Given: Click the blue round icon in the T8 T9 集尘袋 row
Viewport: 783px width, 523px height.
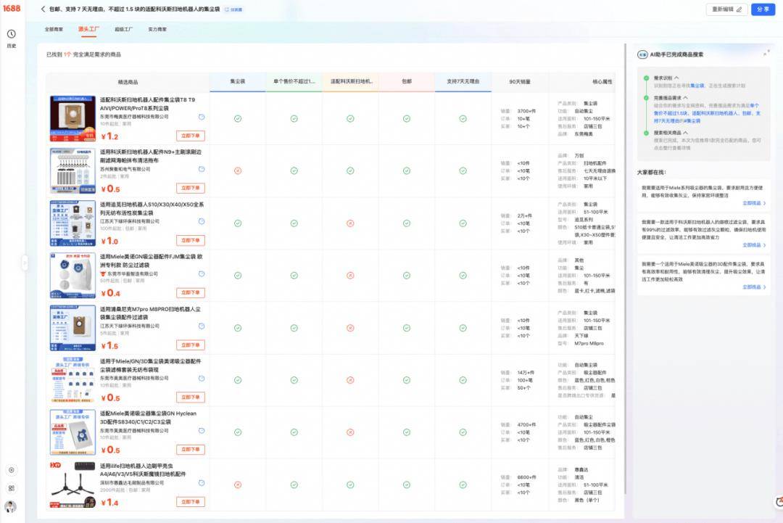Looking at the screenshot, I should [x=202, y=117].
